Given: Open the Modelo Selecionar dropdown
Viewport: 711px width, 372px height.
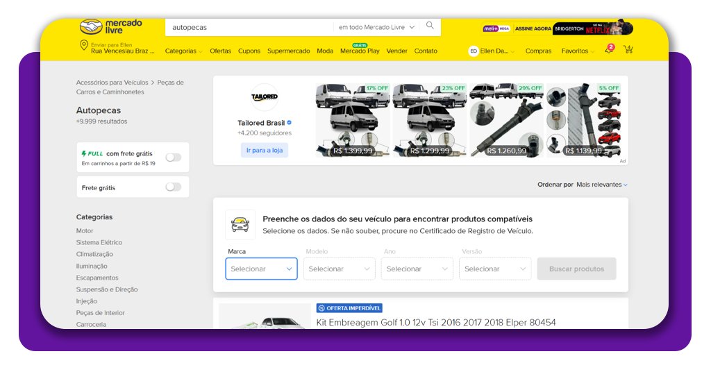Looking at the screenshot, I should 339,269.
